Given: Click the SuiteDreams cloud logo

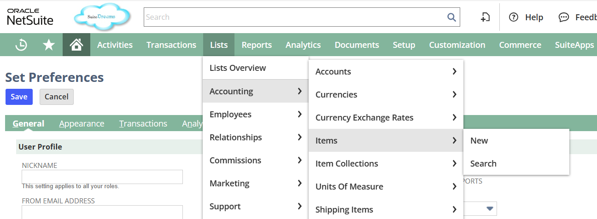Looking at the screenshot, I should tap(102, 17).
